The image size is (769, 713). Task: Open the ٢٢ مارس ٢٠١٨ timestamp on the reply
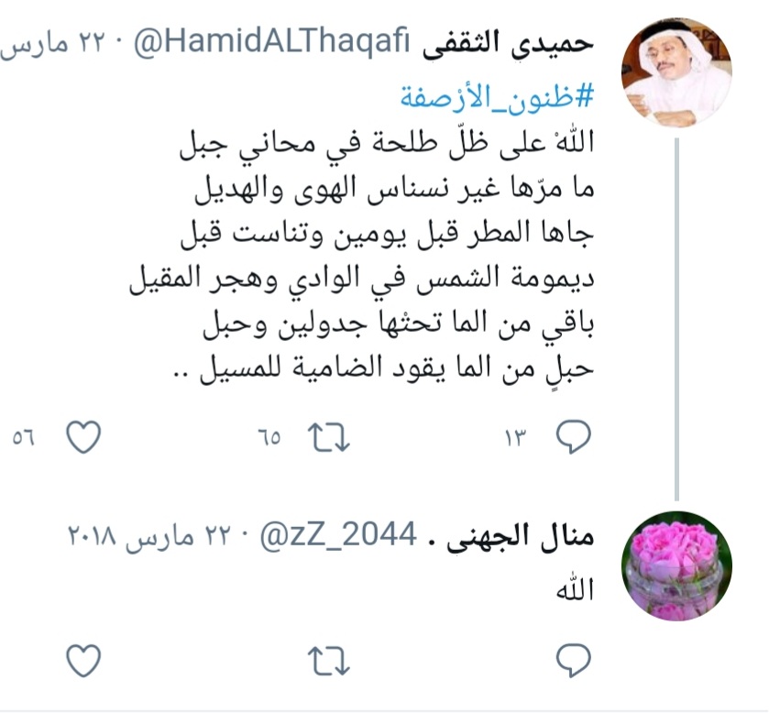pyautogui.click(x=148, y=536)
